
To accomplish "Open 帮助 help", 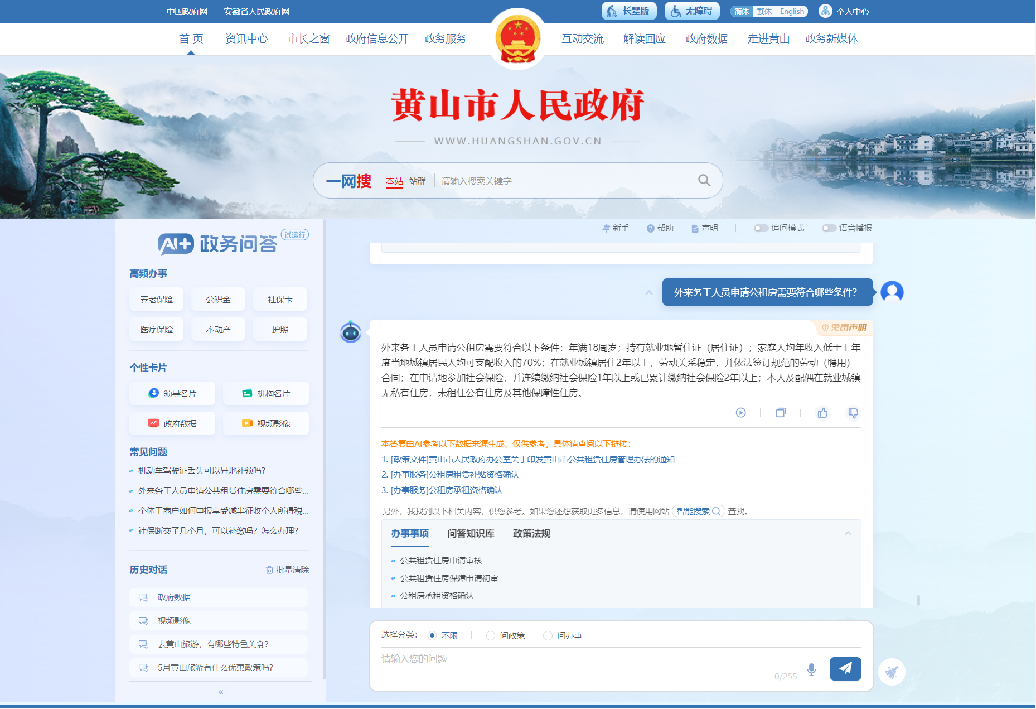I will [x=660, y=228].
